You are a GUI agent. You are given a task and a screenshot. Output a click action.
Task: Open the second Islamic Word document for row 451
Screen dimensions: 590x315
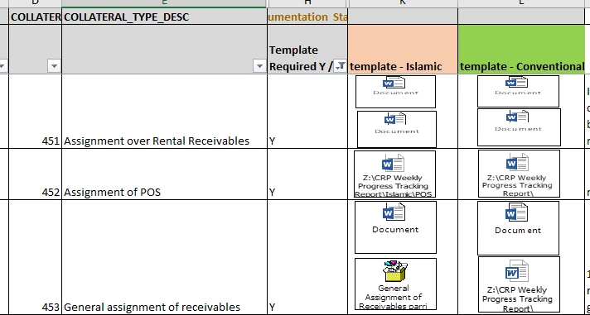(397, 129)
